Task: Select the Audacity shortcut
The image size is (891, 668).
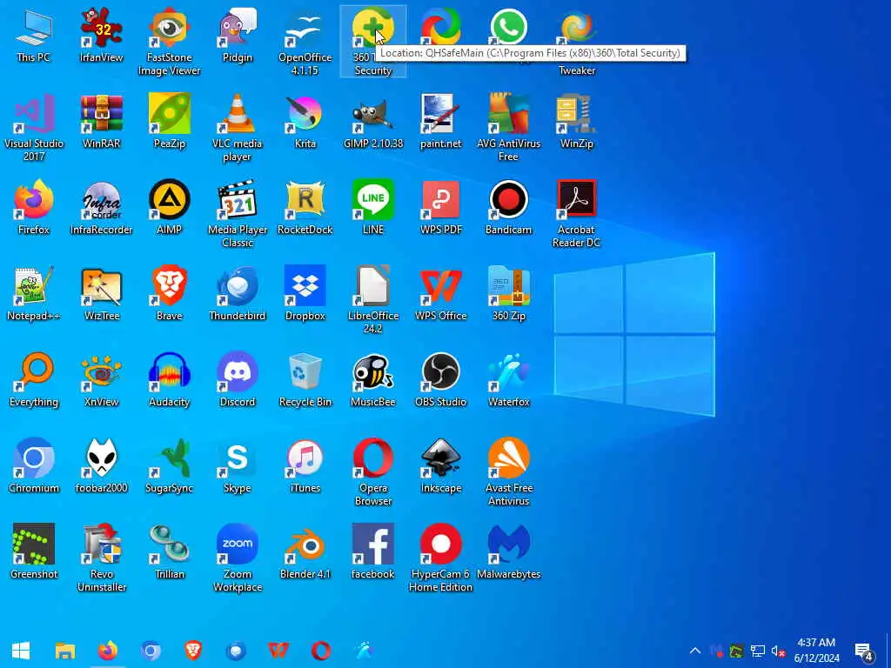Action: [170, 380]
